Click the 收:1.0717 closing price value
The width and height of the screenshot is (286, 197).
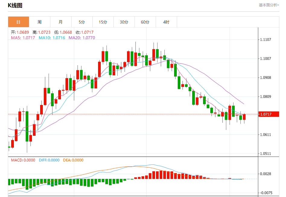84,33
